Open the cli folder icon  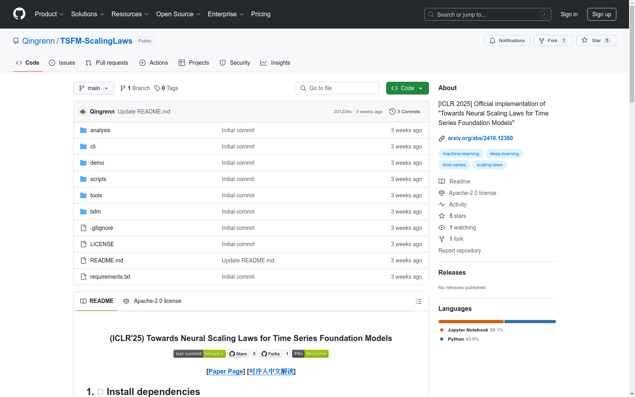[83, 146]
